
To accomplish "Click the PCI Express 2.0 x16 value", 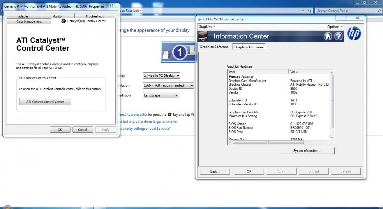I will [304, 116].
